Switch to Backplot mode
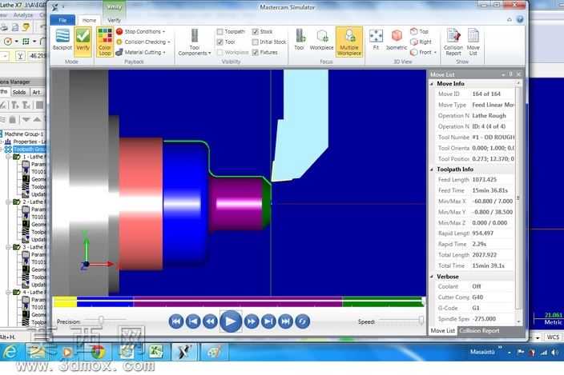Image resolution: width=564 pixels, height=375 pixels. pyautogui.click(x=62, y=40)
